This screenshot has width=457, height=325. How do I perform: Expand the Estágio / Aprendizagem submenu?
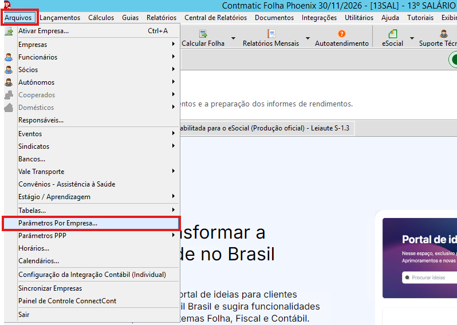tap(174, 196)
